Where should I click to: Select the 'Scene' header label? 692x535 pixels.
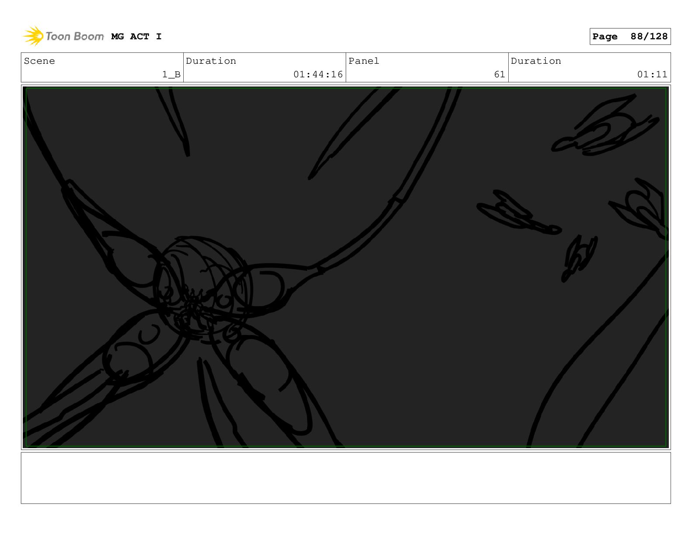point(39,61)
